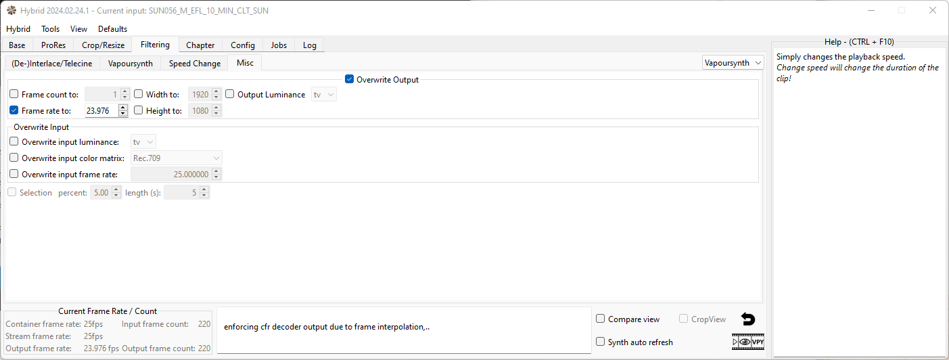Viewport: 949px width, 360px height.
Task: Select the Speed Change sub-tab
Action: [x=194, y=64]
